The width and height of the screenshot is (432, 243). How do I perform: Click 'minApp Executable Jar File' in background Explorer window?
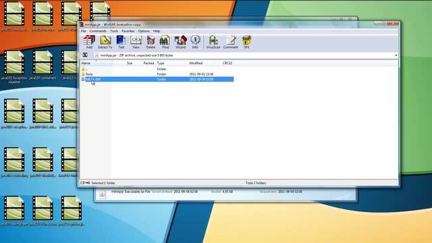pyautogui.click(x=130, y=192)
